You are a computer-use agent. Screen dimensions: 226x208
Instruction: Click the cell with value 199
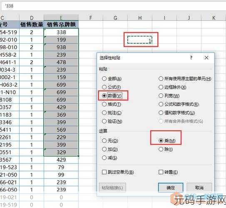coord(61,40)
